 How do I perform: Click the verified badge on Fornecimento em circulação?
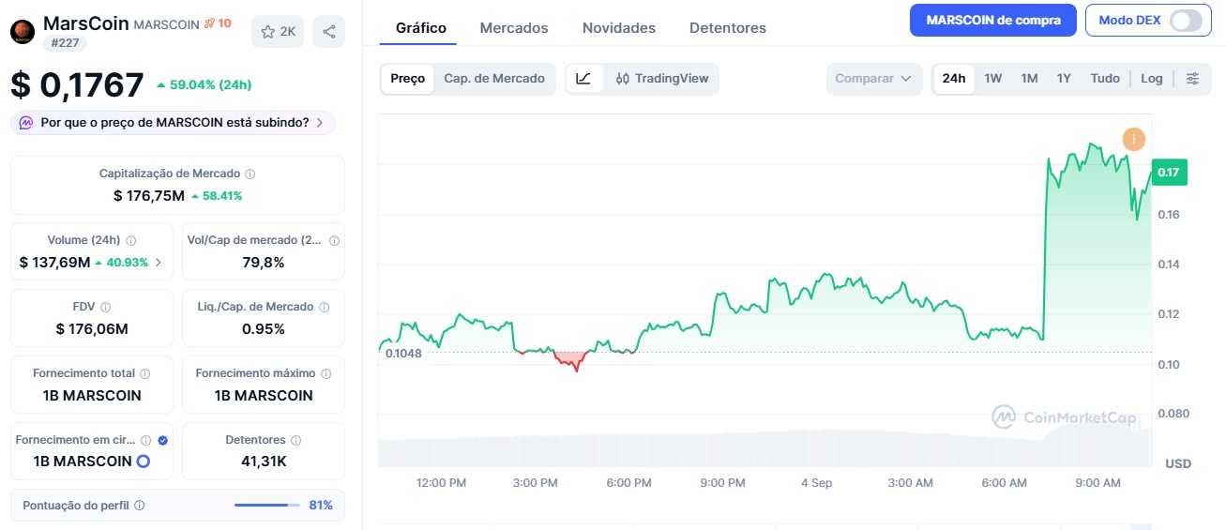tap(163, 440)
